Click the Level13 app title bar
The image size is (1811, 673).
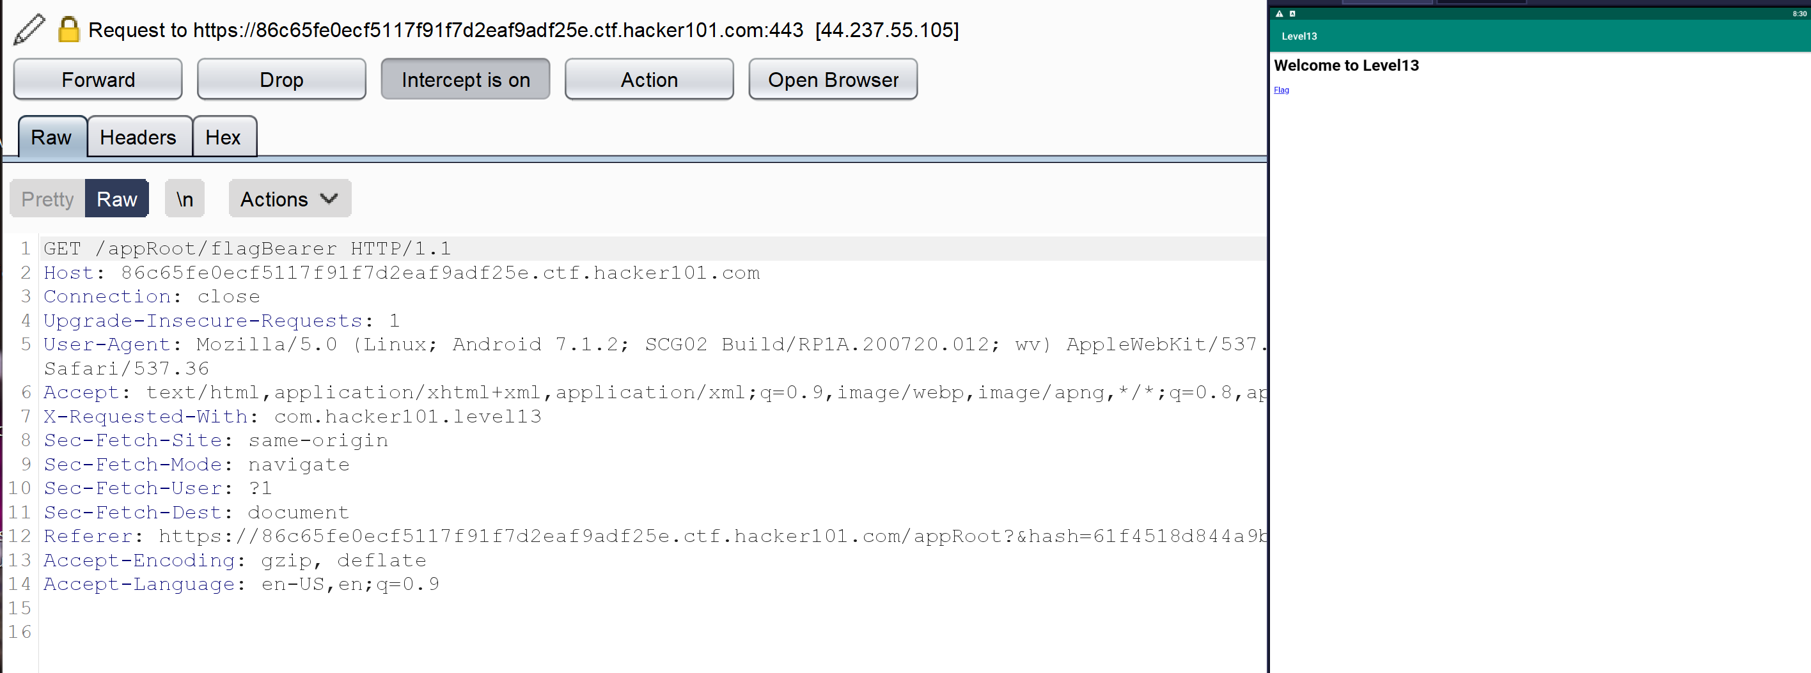point(1540,36)
